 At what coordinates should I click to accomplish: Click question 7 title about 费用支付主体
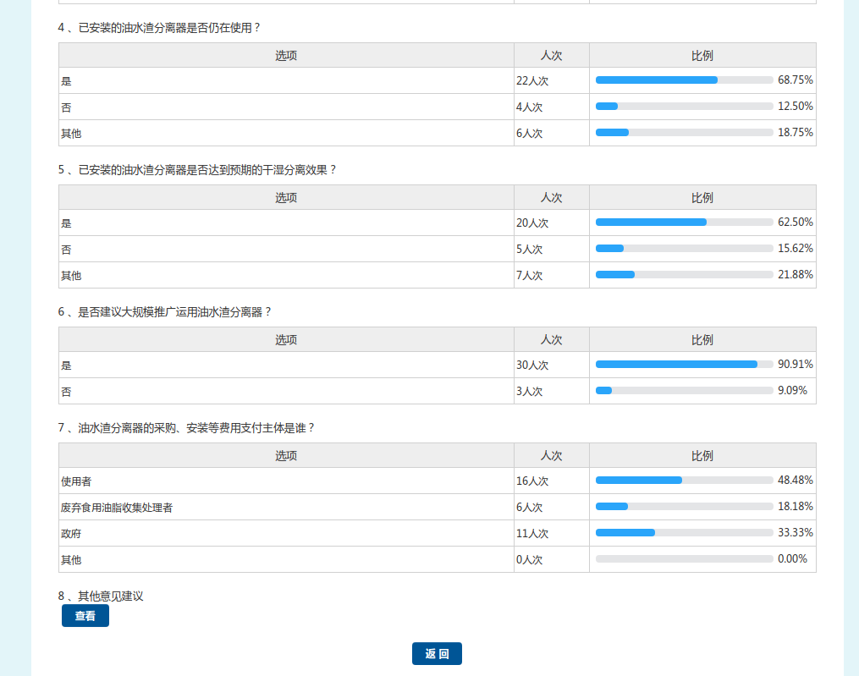186,428
